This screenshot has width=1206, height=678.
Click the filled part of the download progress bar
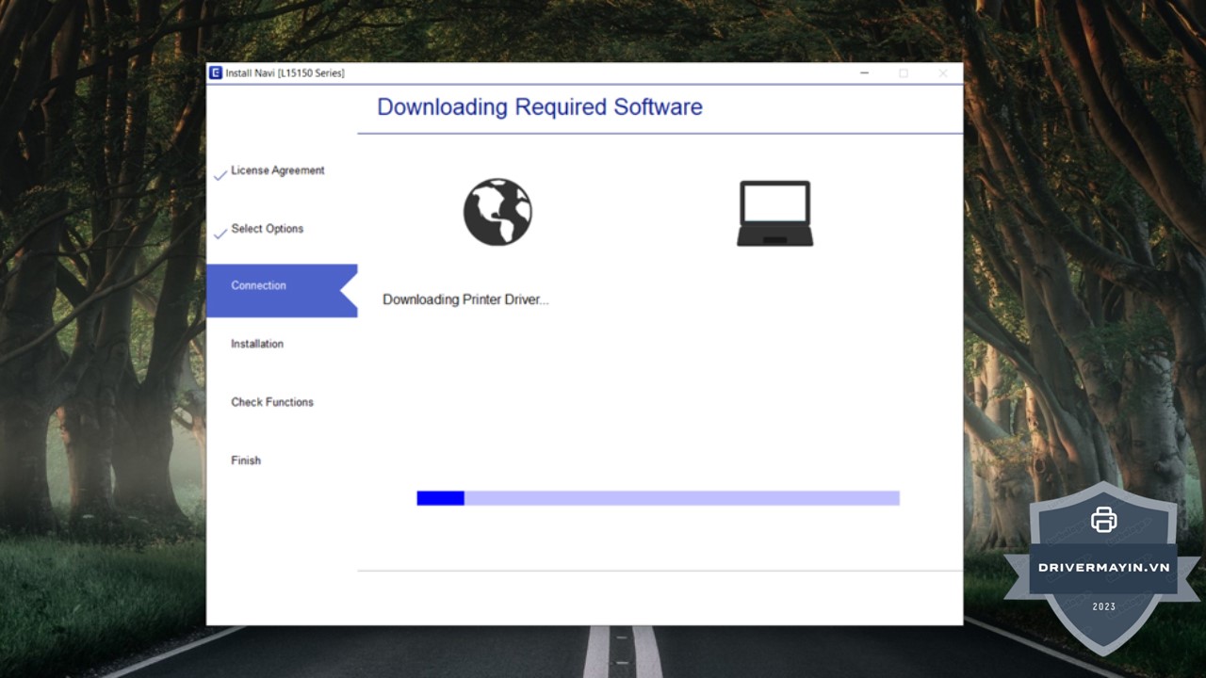click(x=440, y=498)
